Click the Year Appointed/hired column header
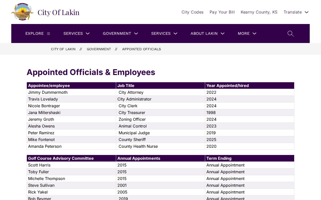Image resolution: width=321 pixels, height=200 pixels. [x=250, y=85]
